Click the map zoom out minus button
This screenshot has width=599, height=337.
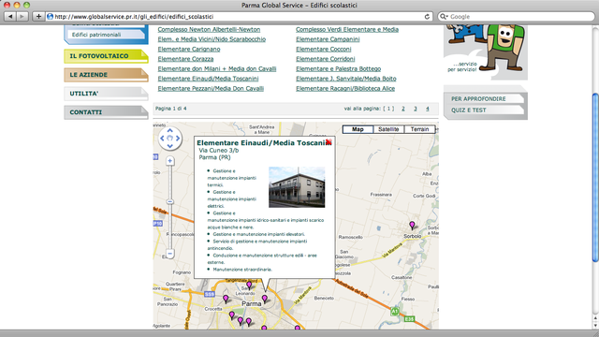(x=170, y=254)
